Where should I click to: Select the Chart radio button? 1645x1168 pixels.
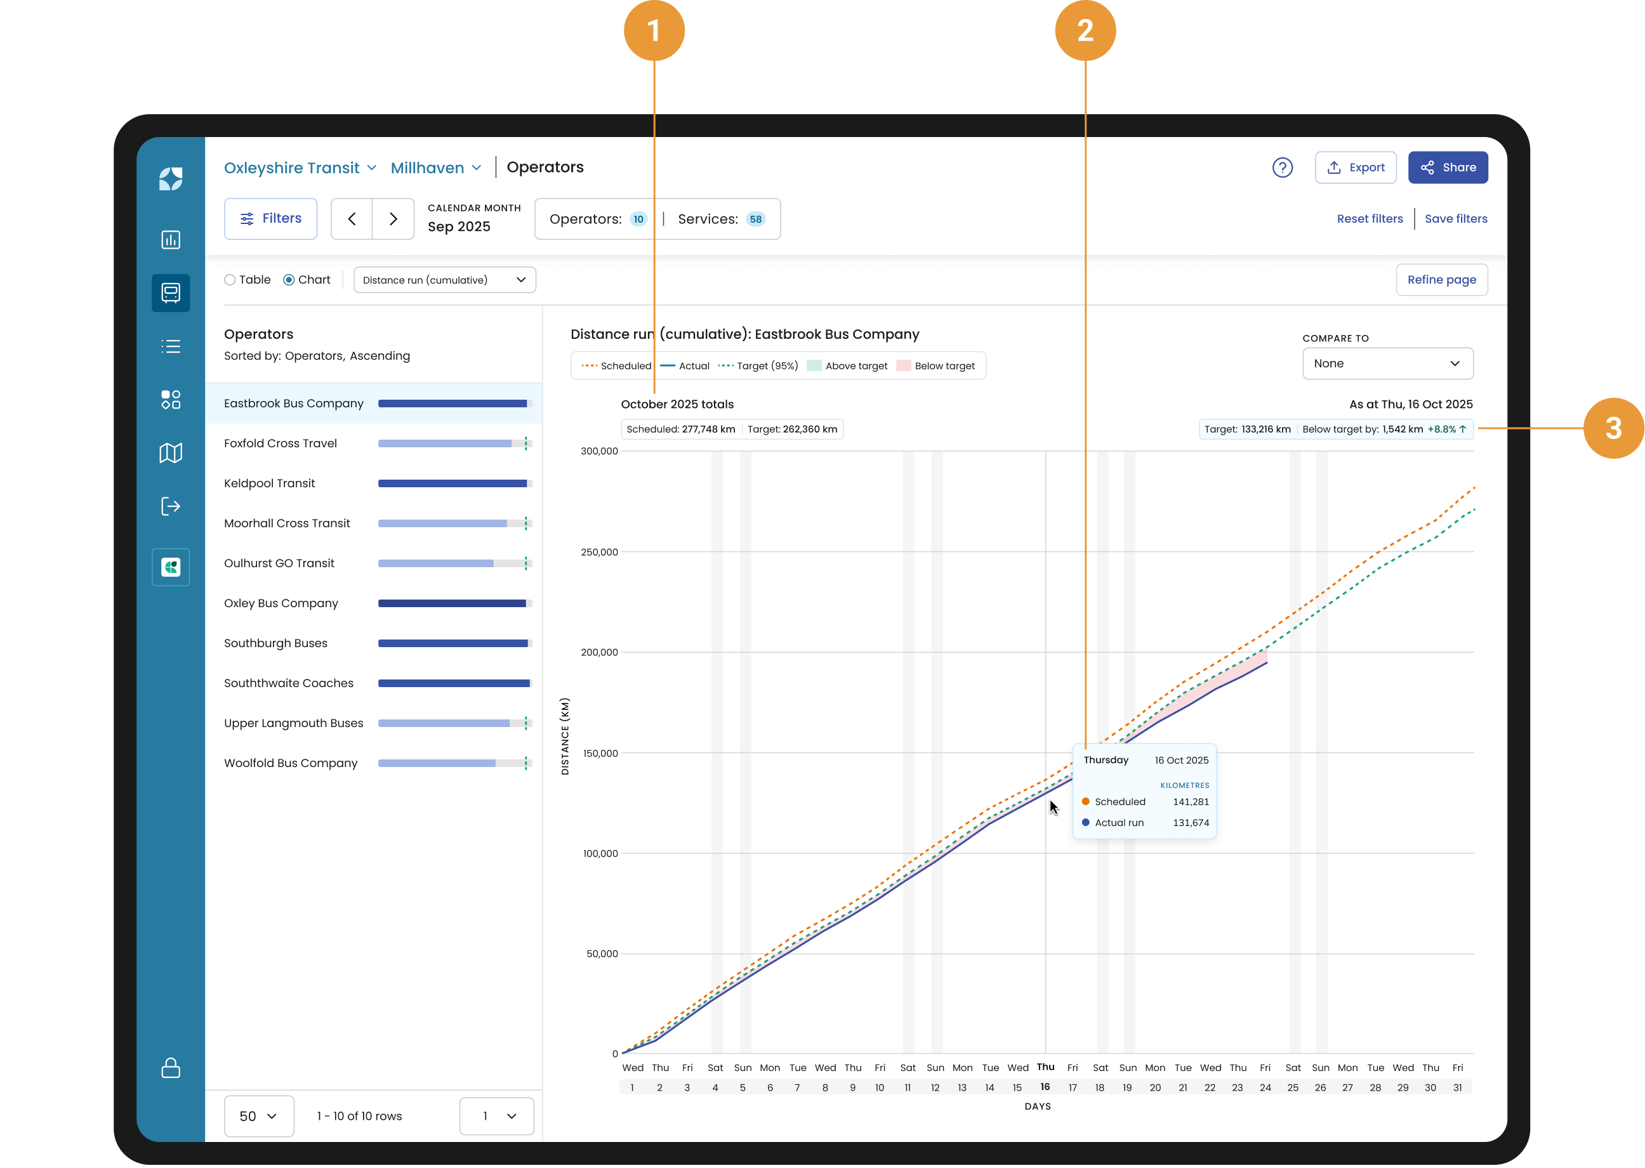[289, 280]
